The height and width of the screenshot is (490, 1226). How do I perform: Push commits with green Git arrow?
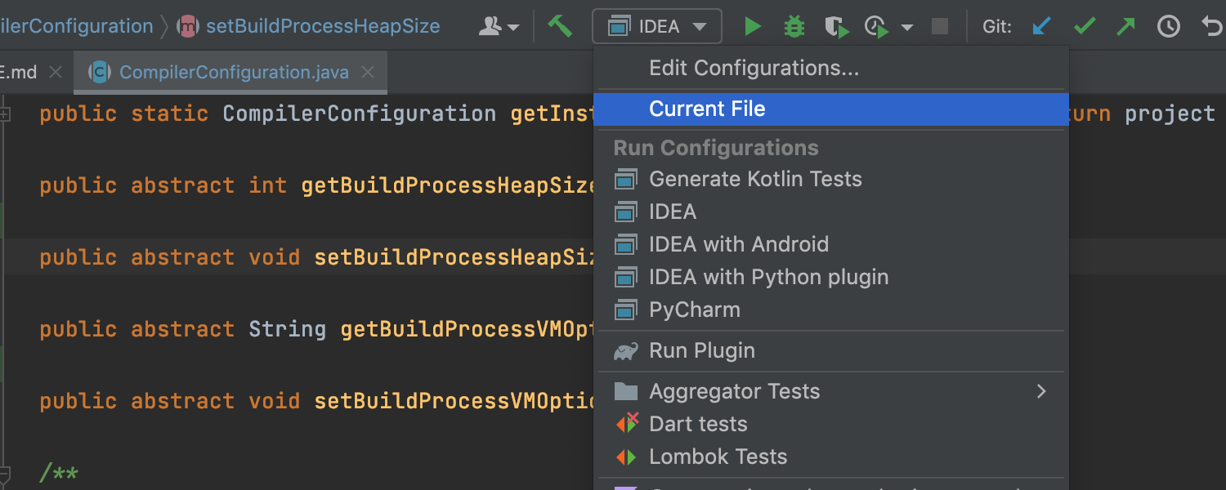click(x=1126, y=27)
